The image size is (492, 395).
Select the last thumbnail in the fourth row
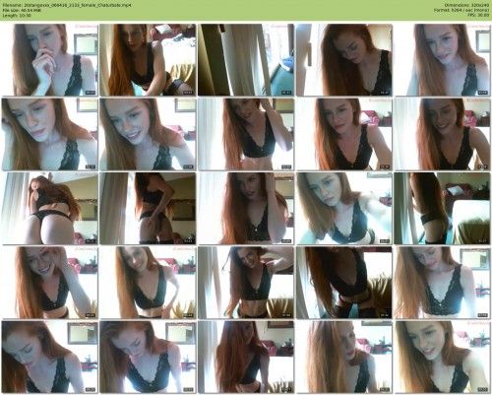pos(443,283)
